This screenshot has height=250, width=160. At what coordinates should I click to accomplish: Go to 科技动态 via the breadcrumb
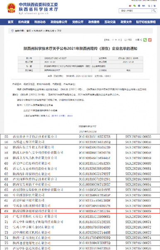click(38, 31)
